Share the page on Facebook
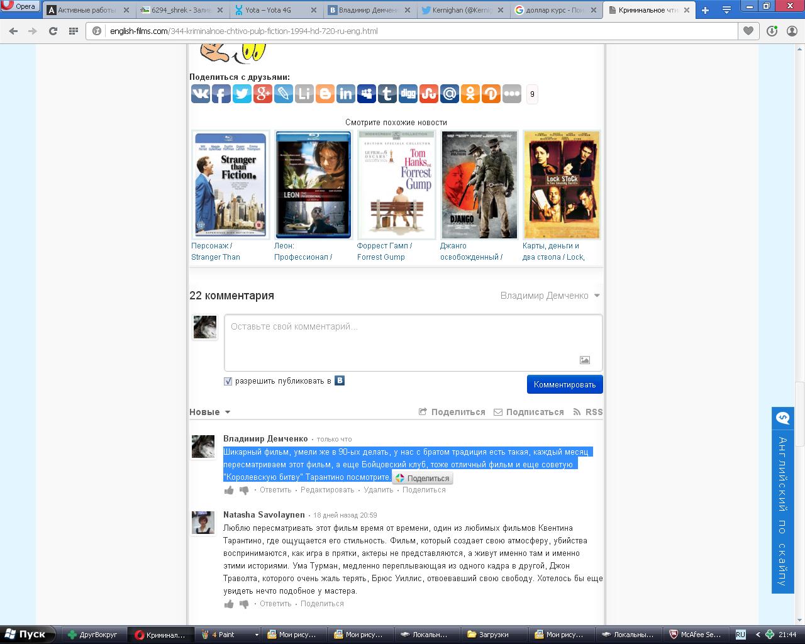The height and width of the screenshot is (644, 805). point(221,94)
